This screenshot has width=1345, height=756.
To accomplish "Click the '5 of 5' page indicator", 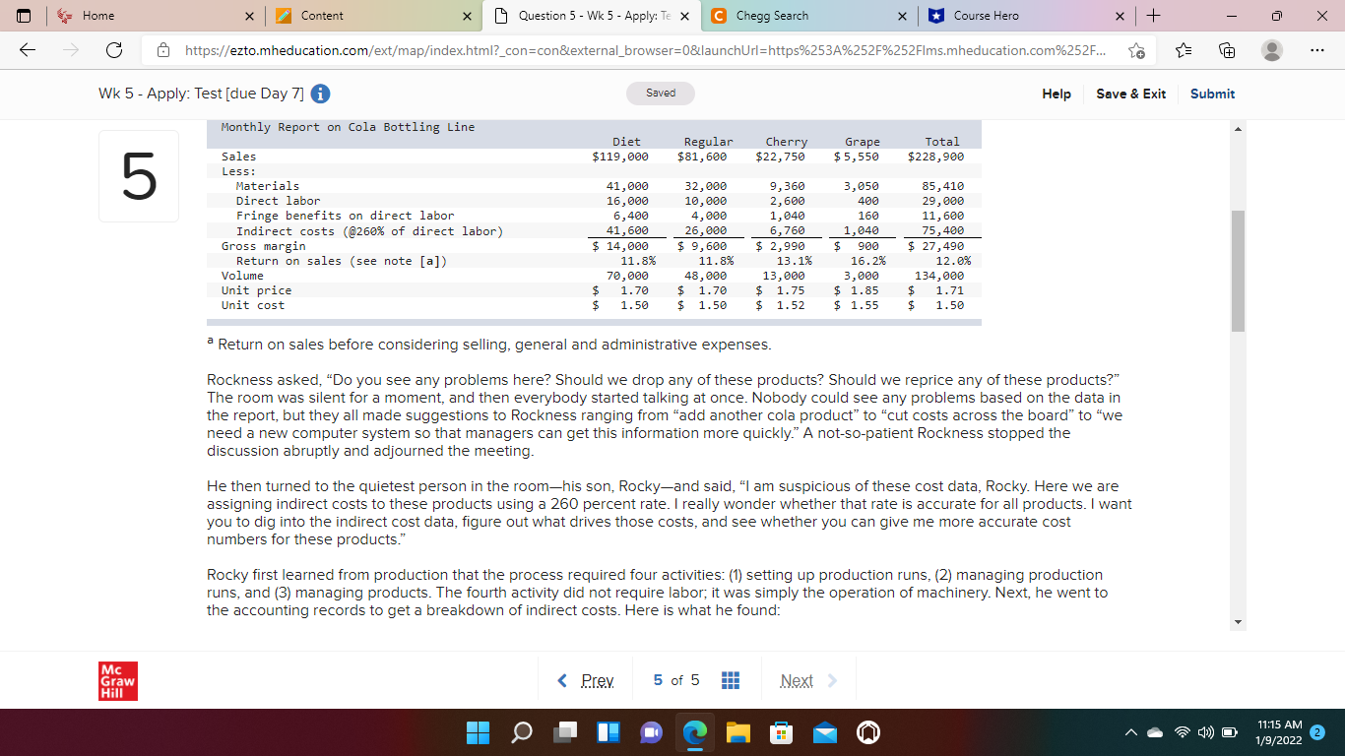I will (676, 681).
